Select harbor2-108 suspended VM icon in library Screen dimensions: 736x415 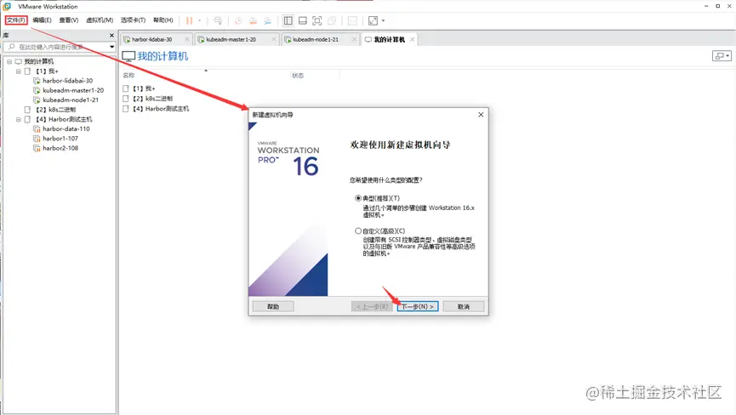tap(37, 148)
